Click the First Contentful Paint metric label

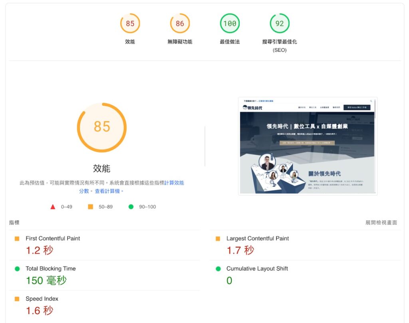coord(53,238)
